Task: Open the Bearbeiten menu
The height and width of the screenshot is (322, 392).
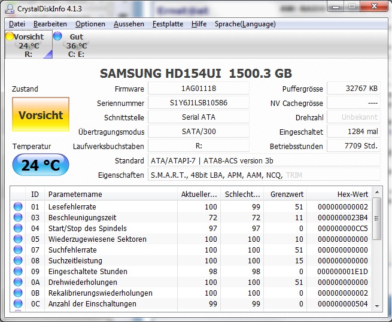Action: click(x=50, y=24)
